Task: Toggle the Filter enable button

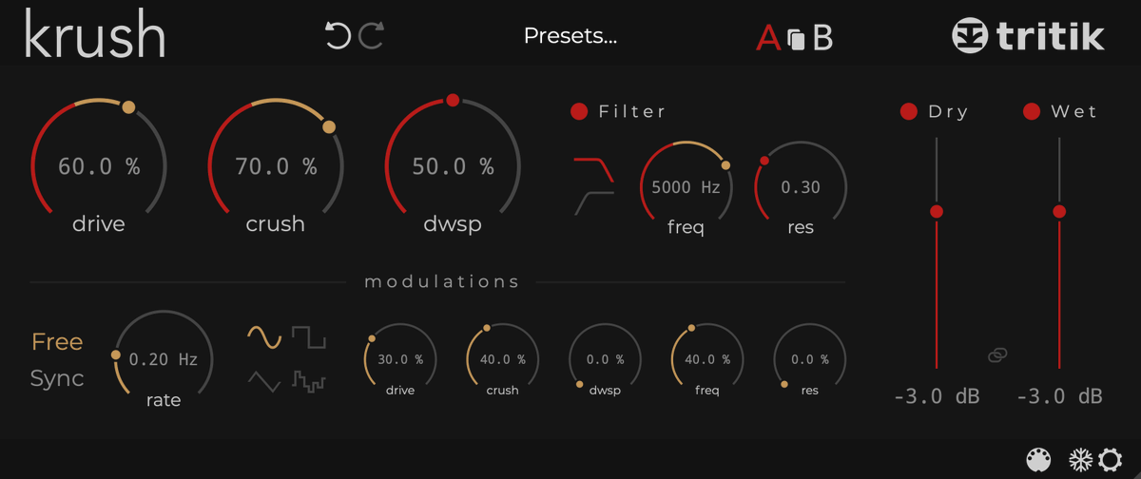Action: pos(579,112)
